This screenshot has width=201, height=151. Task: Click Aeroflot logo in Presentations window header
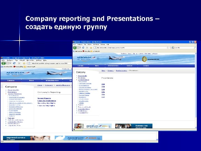tap(86, 58)
